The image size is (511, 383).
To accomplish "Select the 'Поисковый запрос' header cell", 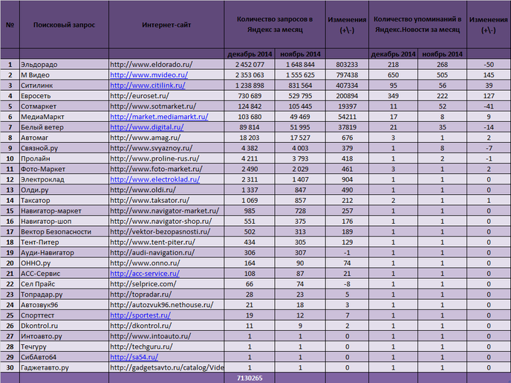I will point(64,25).
